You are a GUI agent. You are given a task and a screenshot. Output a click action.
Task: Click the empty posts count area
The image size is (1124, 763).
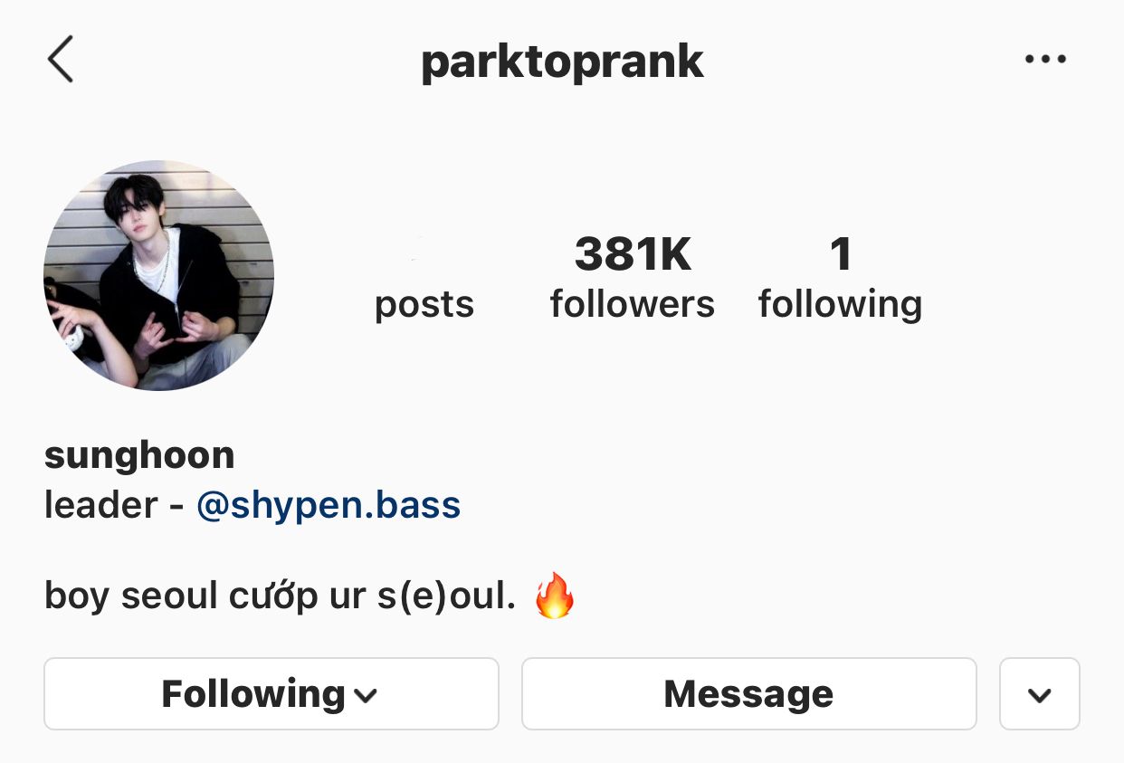(x=424, y=254)
